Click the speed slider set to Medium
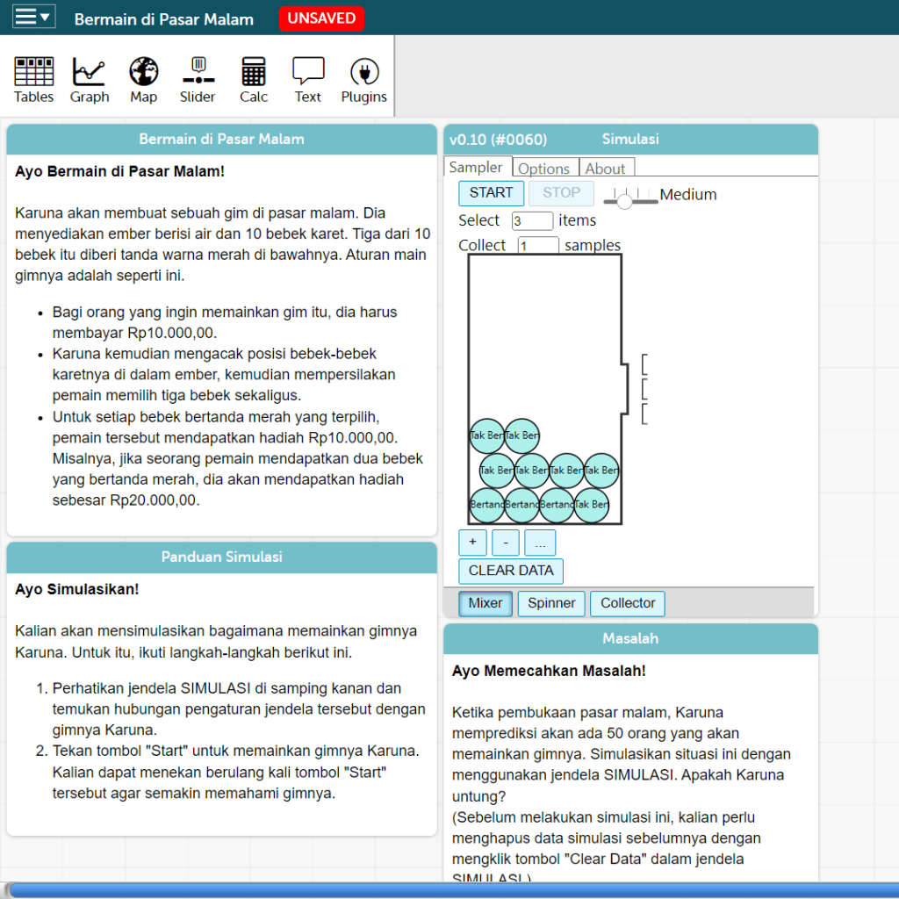Viewport: 899px width, 899px height. click(625, 201)
